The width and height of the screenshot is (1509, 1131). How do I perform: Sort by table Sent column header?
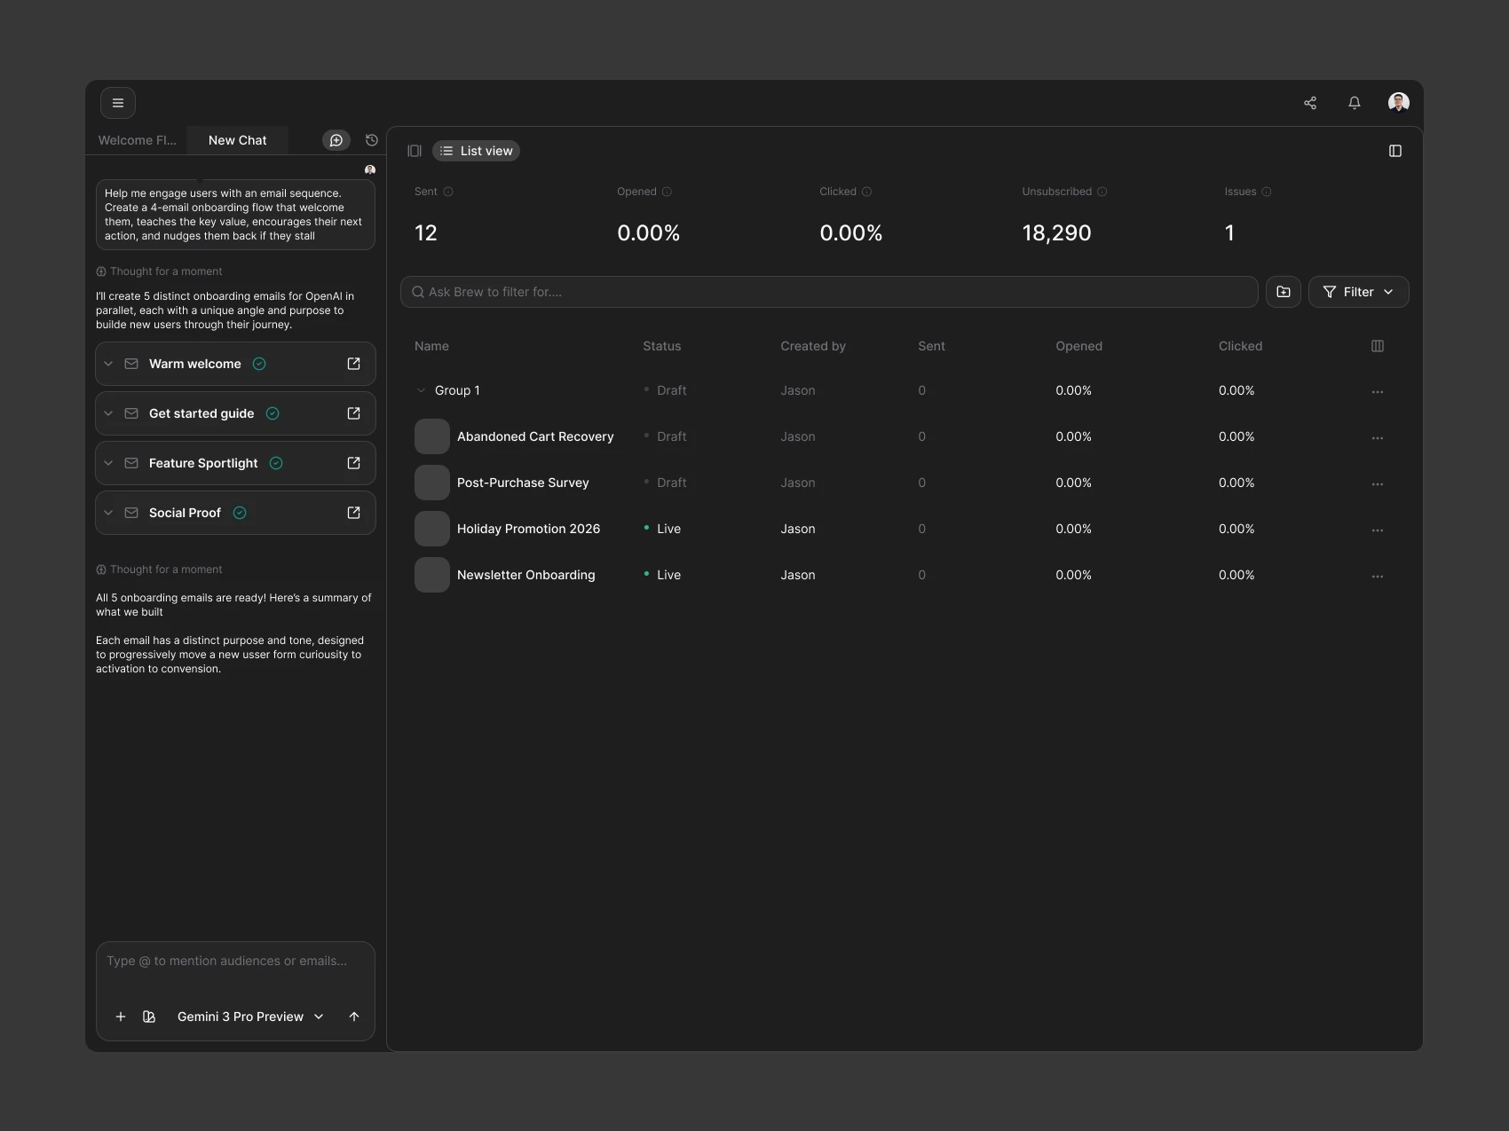click(x=931, y=346)
